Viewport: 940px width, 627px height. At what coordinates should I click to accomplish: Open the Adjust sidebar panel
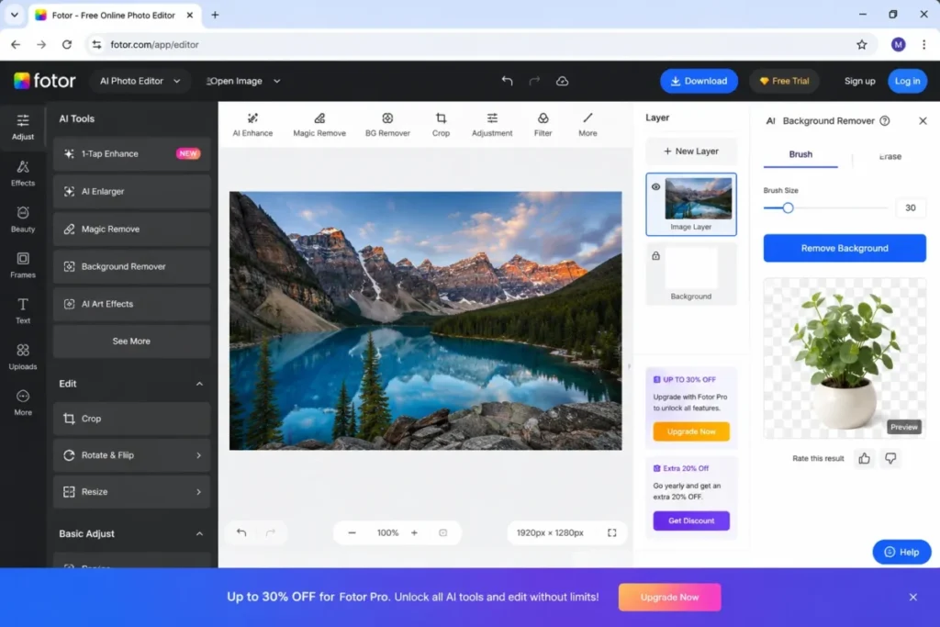coord(23,127)
